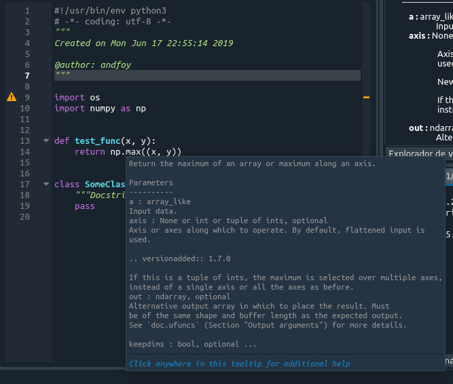Click line number 17 in the gutter
453x384 pixels.
(x=25, y=185)
